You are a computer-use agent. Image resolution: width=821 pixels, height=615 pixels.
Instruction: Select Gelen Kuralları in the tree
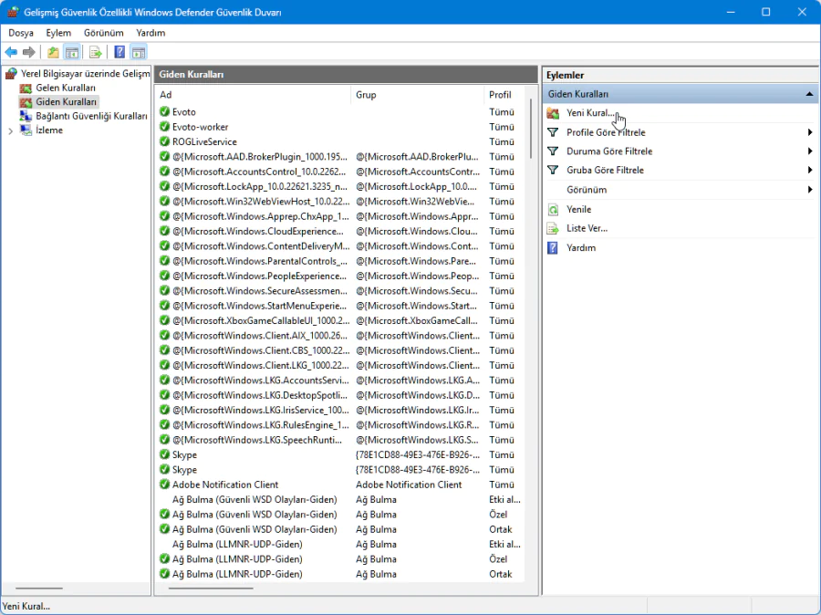(66, 88)
